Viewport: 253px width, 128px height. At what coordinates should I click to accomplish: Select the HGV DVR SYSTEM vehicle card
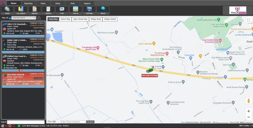coord(23,80)
